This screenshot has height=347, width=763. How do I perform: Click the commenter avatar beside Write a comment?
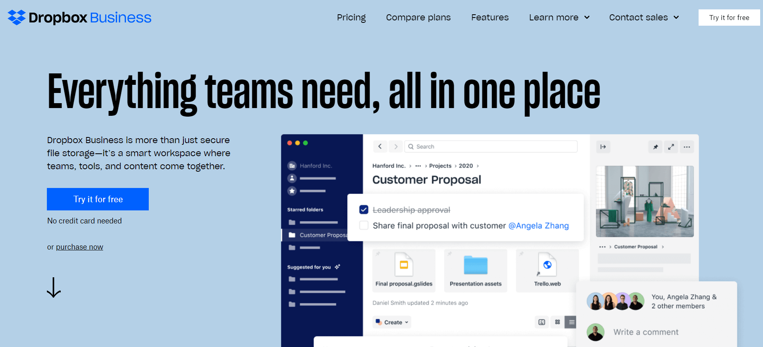[x=595, y=332]
